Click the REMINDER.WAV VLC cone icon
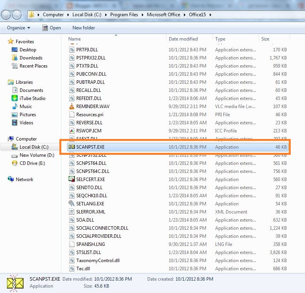The width and height of the screenshot is (305, 293). [72, 106]
